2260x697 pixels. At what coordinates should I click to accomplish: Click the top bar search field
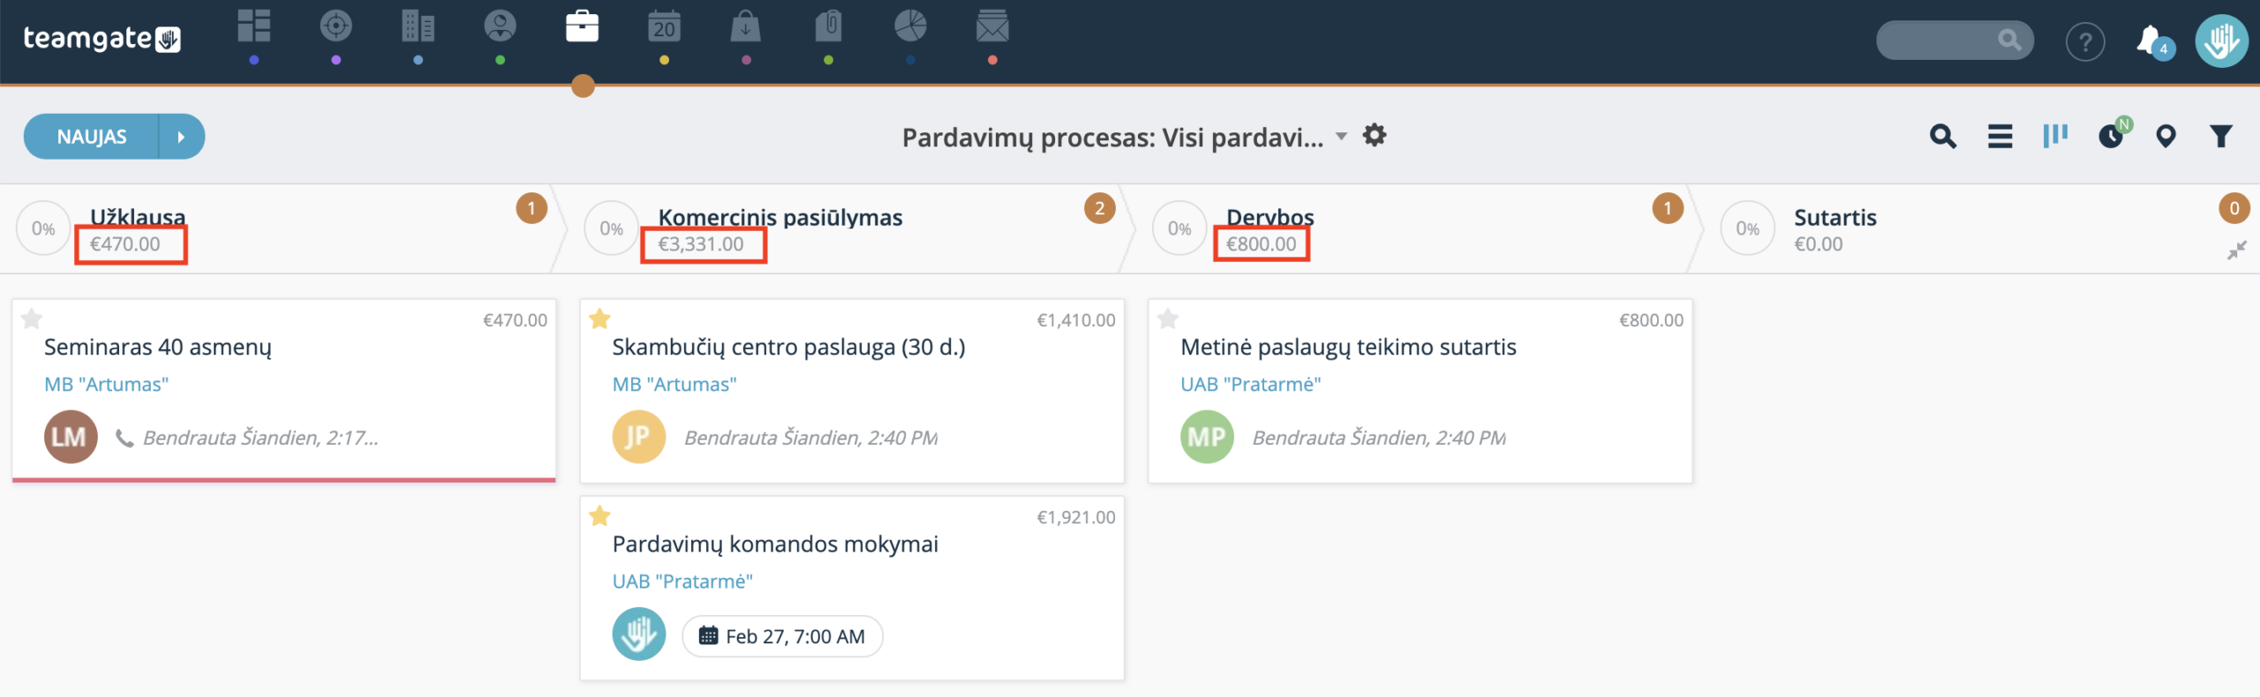tap(1955, 41)
